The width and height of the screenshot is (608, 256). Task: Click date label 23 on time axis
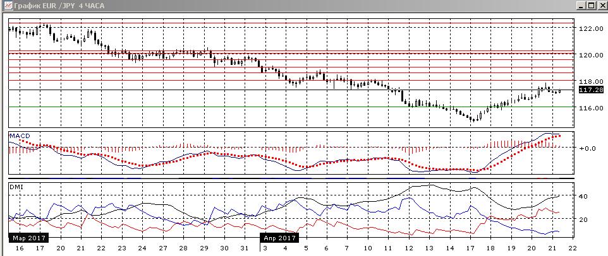122,248
